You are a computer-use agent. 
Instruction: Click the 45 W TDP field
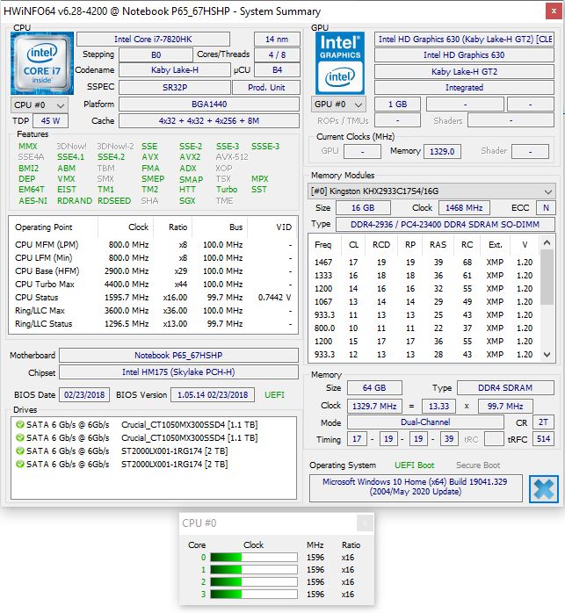(x=50, y=121)
